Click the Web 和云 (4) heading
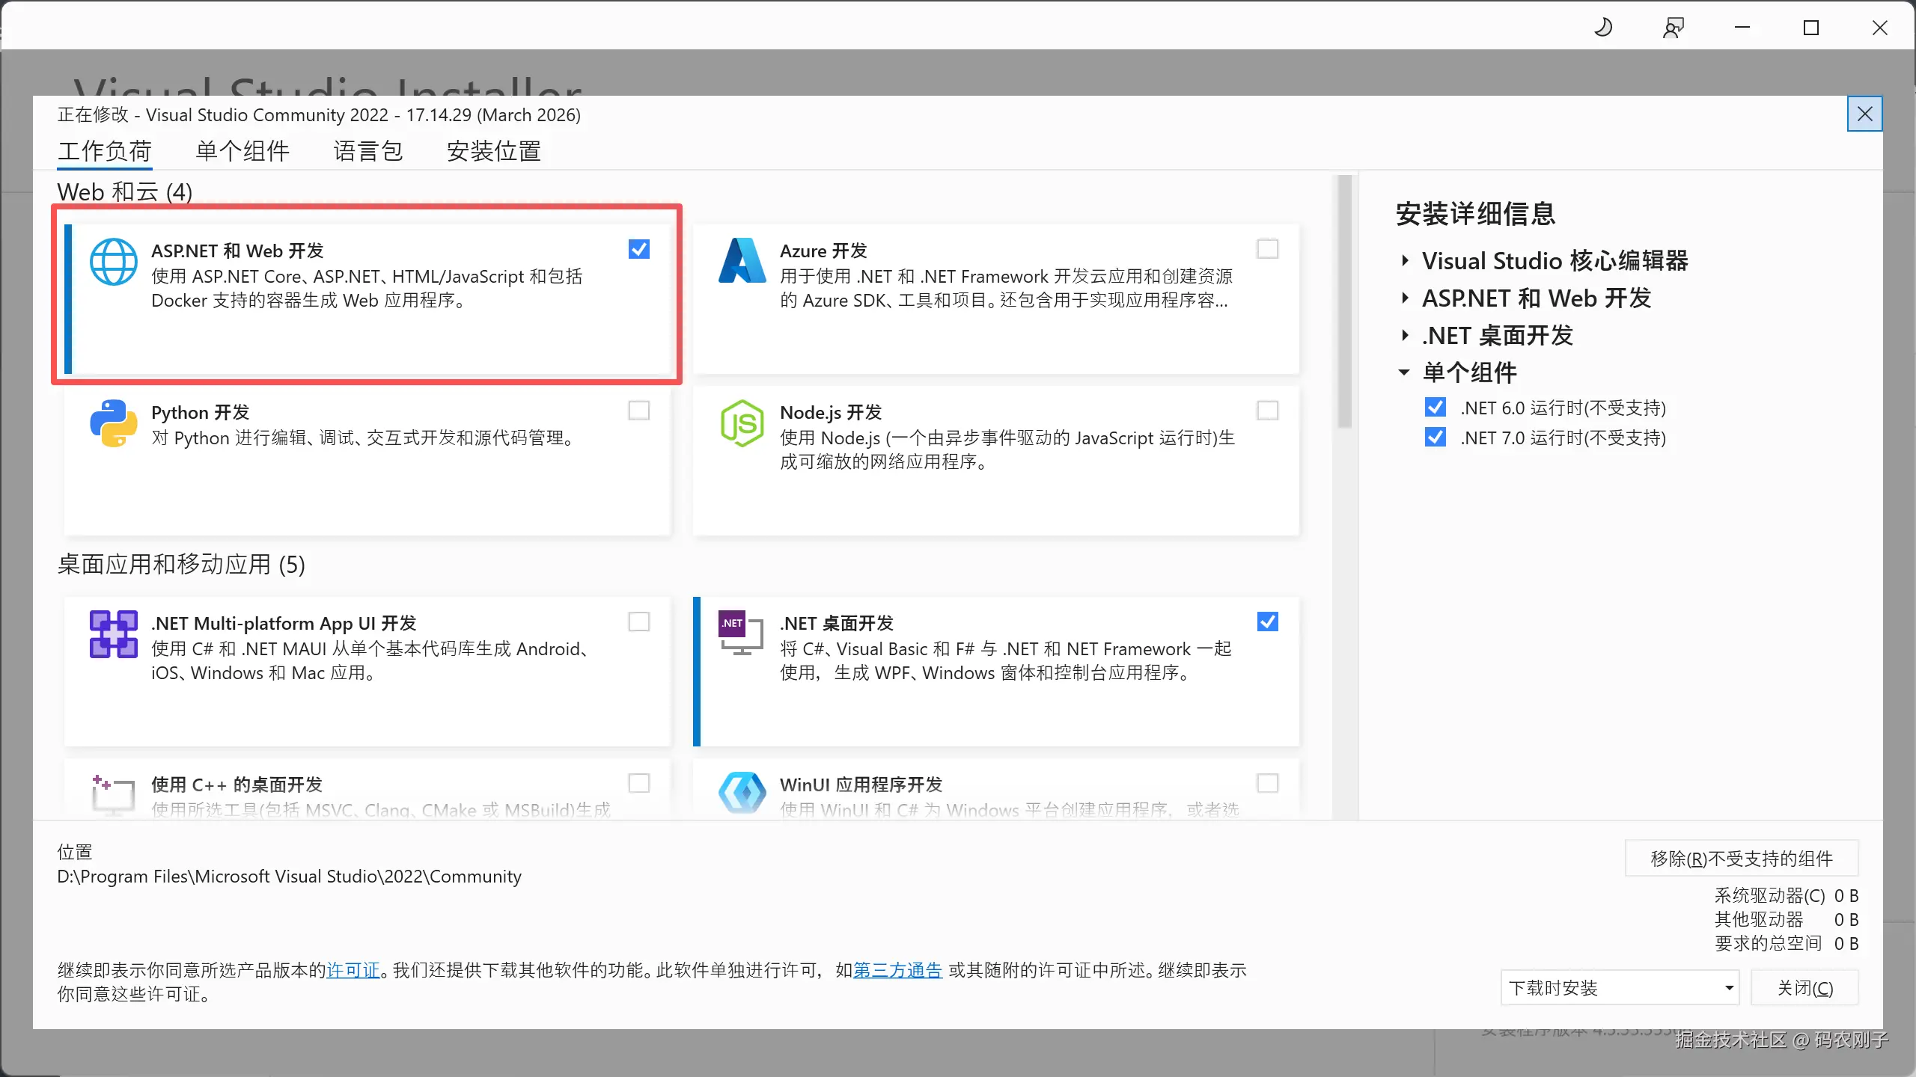 pos(125,192)
